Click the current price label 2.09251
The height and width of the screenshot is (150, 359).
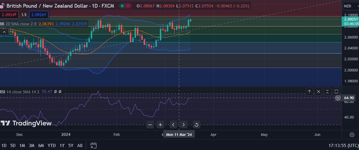[350, 19]
